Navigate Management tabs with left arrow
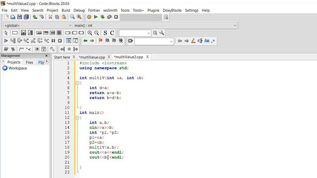 click(3, 61)
